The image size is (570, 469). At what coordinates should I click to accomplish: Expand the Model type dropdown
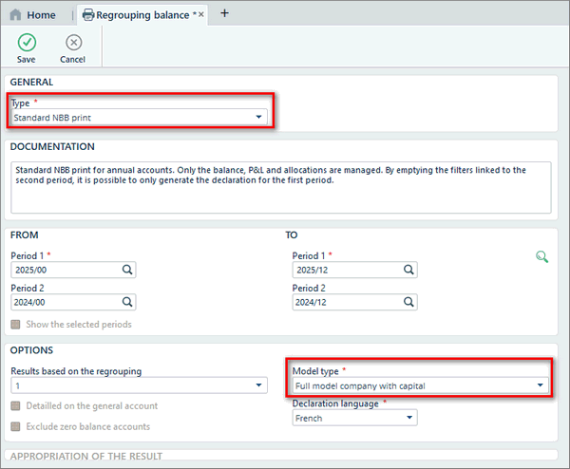click(541, 385)
